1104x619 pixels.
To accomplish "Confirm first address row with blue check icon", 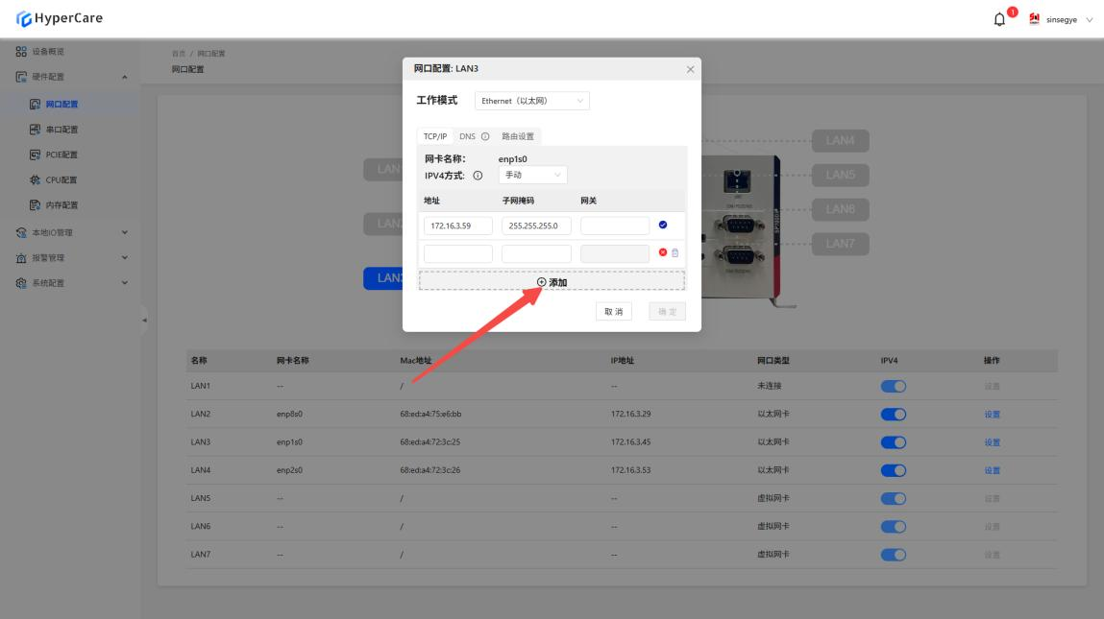I will [663, 226].
